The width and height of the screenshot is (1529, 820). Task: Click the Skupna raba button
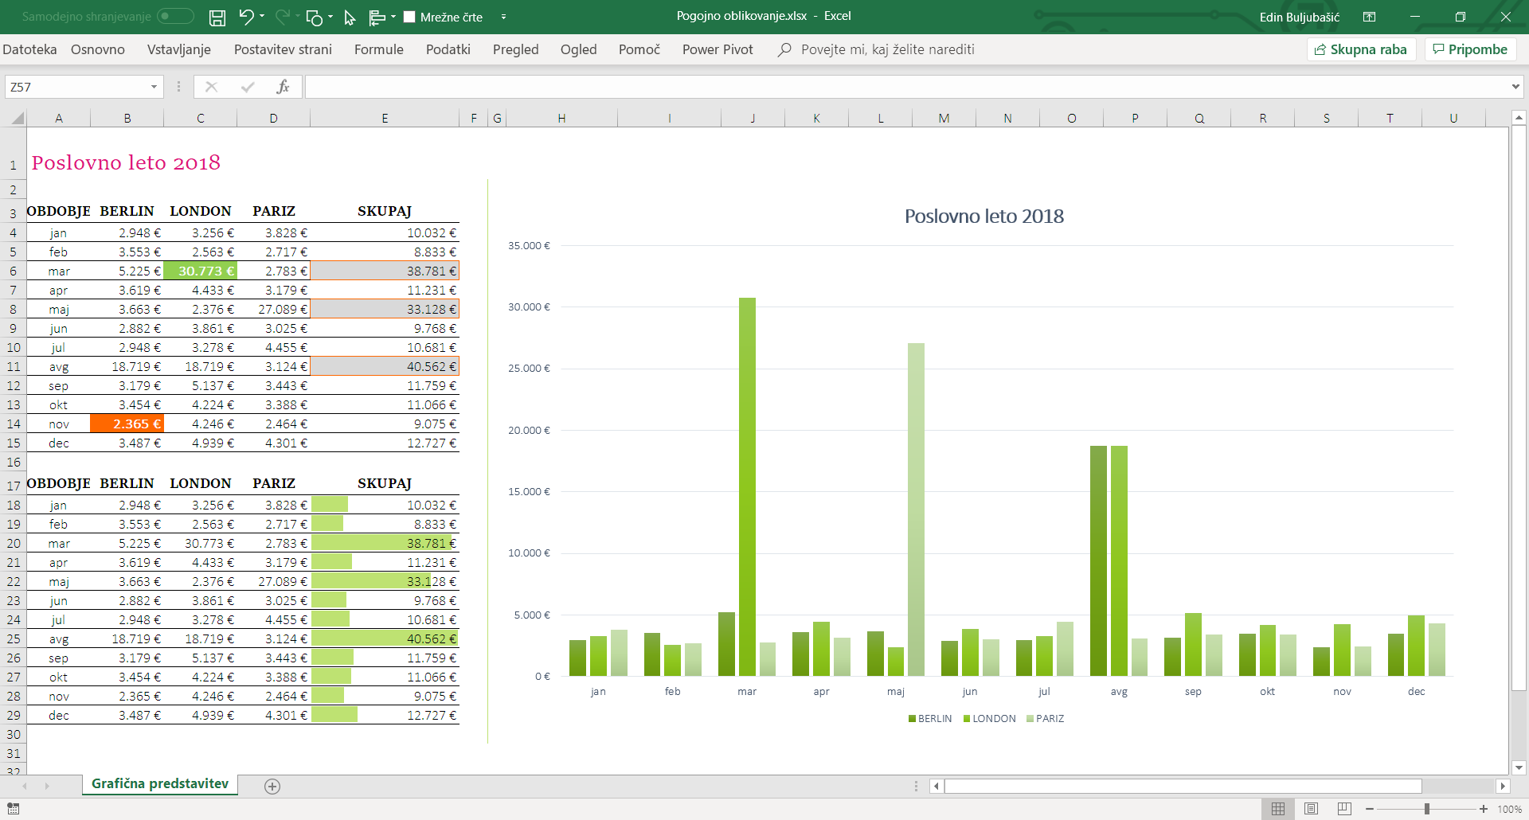click(1361, 49)
